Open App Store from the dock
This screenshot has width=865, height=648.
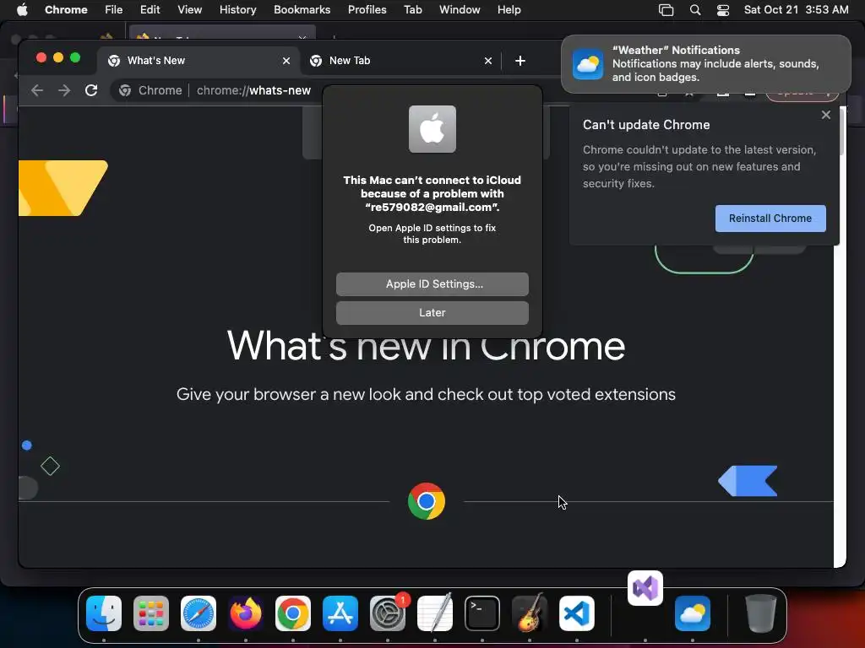point(340,613)
